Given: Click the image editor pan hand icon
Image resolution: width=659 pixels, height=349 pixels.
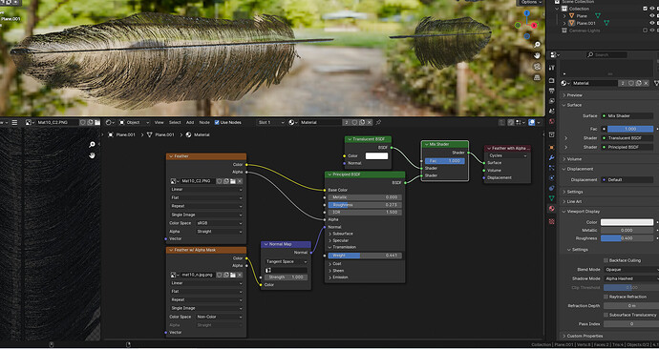Looking at the screenshot, I should tap(92, 155).
